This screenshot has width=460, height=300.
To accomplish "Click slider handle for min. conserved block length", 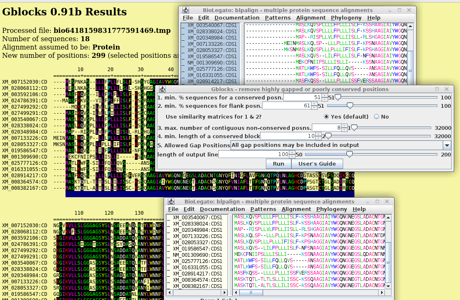I will (328, 136).
